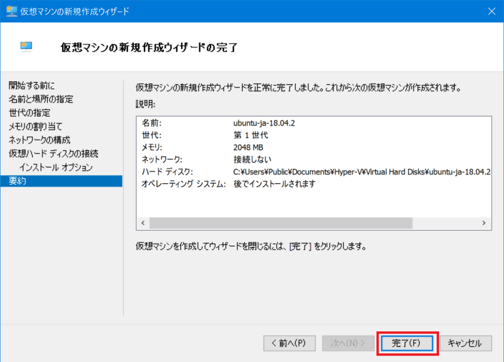Cancel the wizard with キャンセル
The height and width of the screenshot is (362, 504).
click(x=466, y=343)
